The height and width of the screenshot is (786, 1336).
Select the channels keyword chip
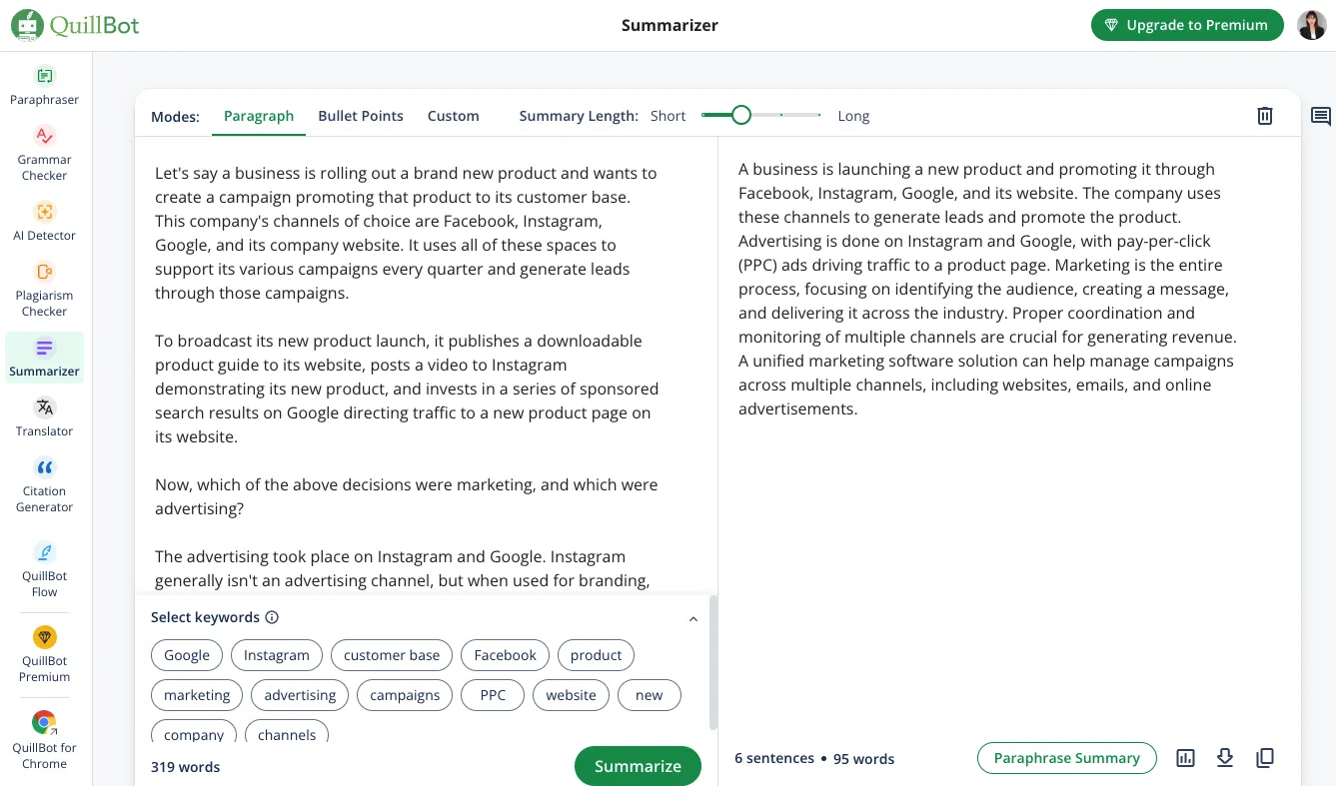tap(287, 733)
